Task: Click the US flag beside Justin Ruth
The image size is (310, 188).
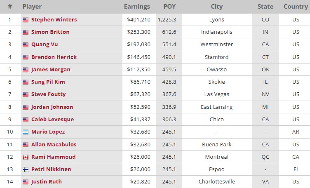Action: click(26, 182)
